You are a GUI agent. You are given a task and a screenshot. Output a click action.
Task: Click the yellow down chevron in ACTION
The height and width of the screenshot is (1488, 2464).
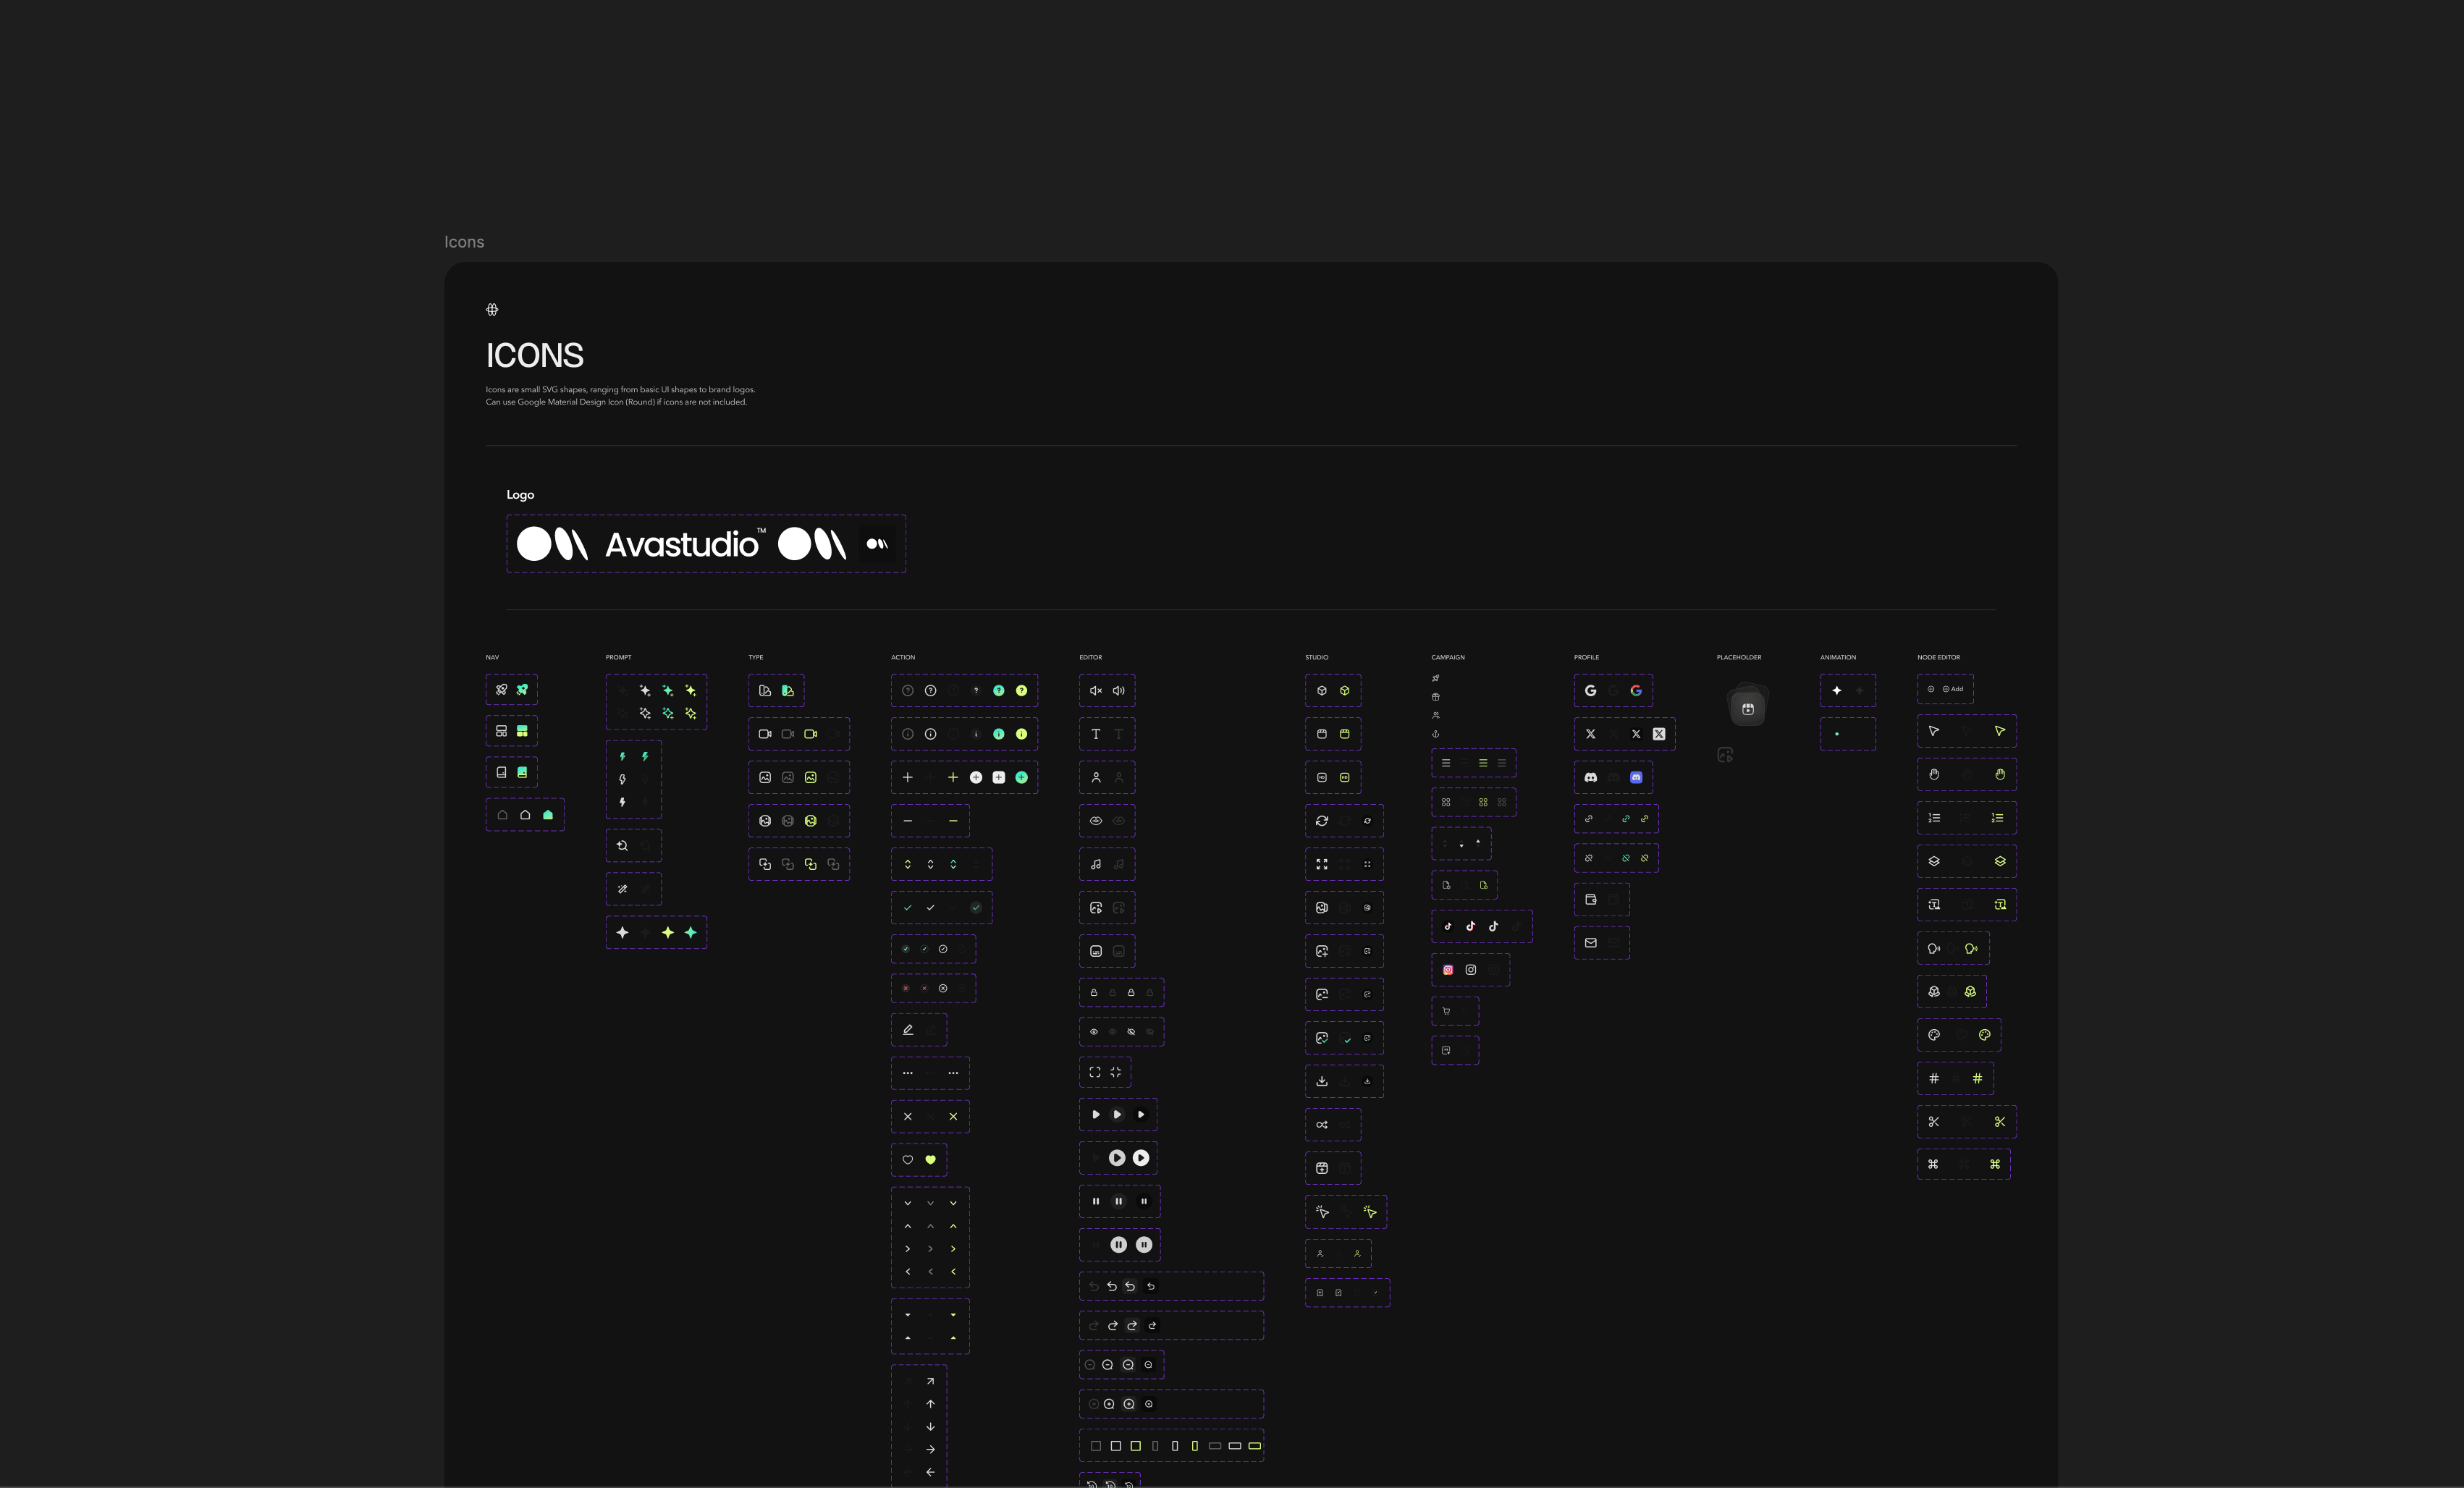click(953, 1203)
